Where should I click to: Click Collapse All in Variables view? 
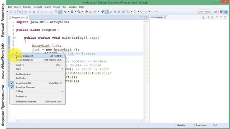pos(212,18)
